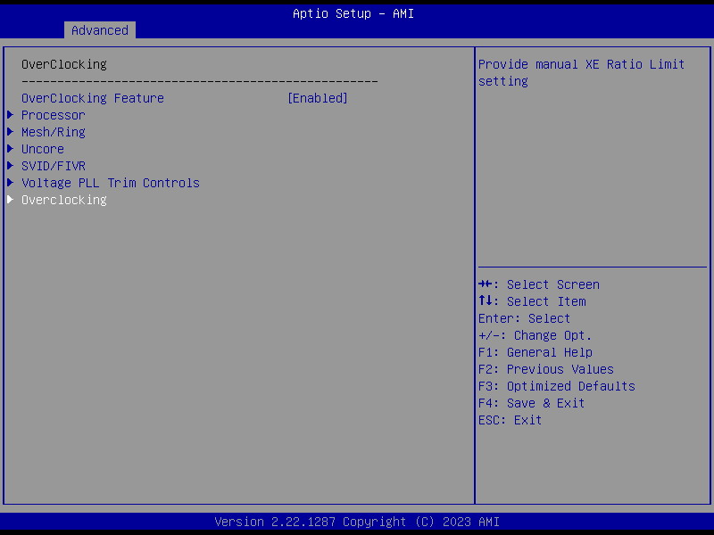Open the highlighted Overclocking submenu

[63, 200]
